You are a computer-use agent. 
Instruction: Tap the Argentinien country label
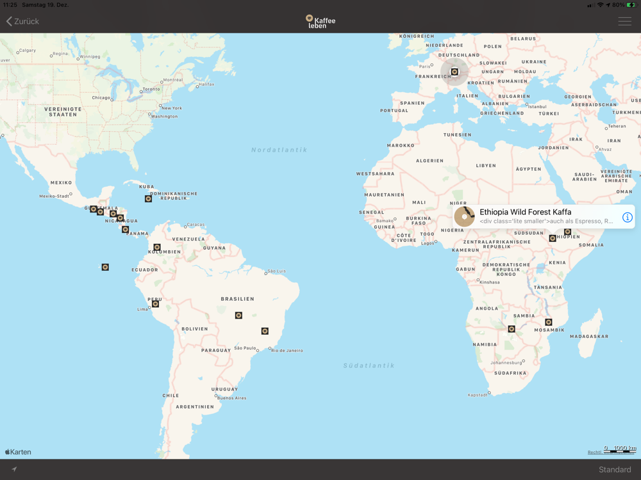point(195,406)
